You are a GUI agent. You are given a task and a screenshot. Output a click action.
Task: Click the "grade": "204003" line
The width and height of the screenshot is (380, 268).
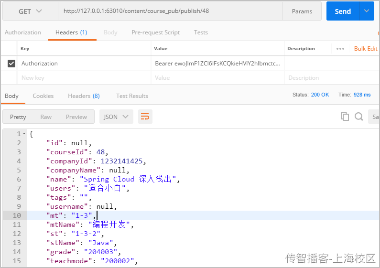coord(83,252)
